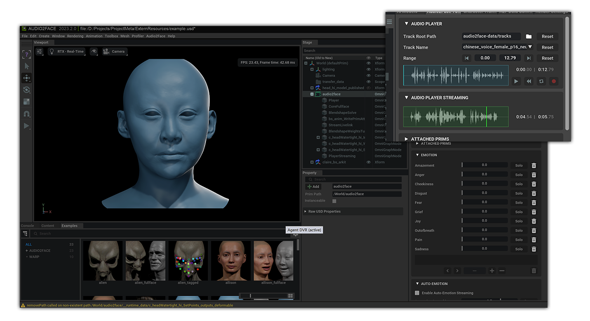This screenshot has height=321, width=590.
Task: Add an emotion keyframe with plus icon
Action: click(x=492, y=271)
